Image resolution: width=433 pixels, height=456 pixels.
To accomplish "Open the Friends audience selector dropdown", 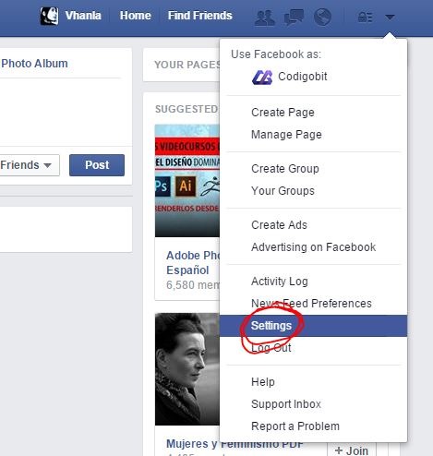I will point(29,165).
